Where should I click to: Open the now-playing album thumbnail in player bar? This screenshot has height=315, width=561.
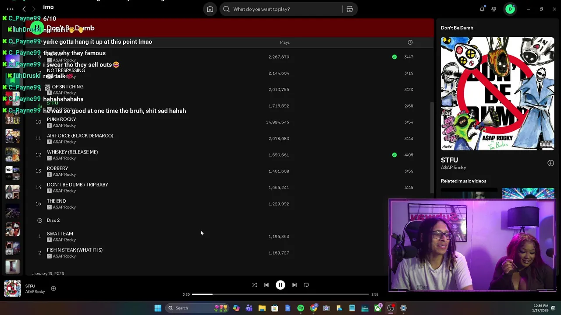(x=12, y=289)
